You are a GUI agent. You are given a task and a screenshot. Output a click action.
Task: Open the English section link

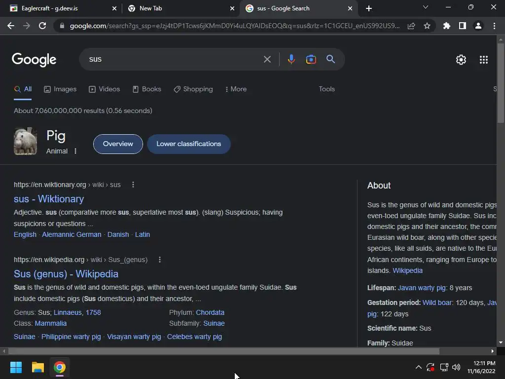tap(25, 234)
